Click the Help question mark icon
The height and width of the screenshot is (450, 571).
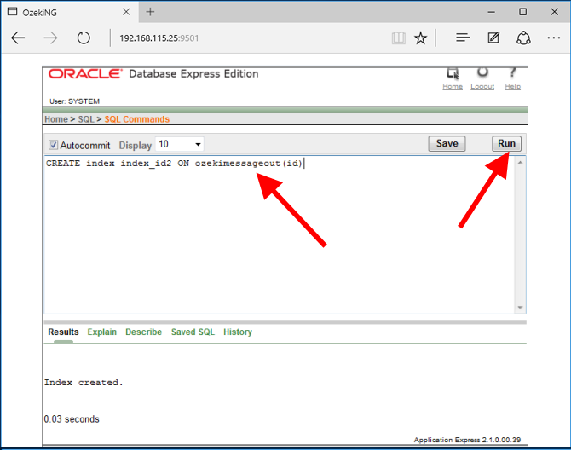[x=512, y=72]
